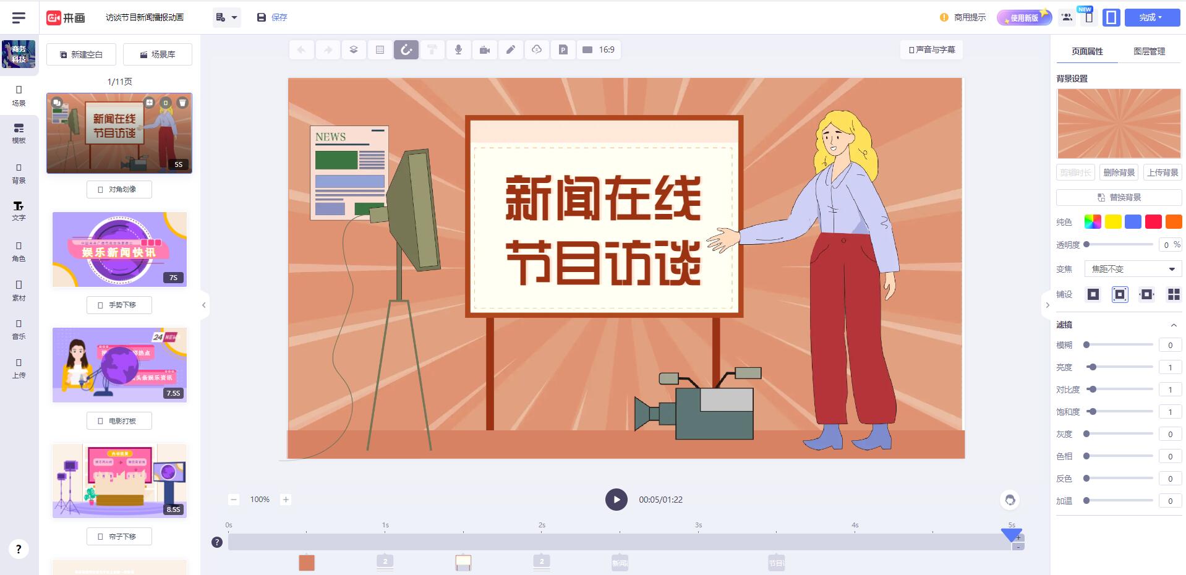Open the clapperboard transition selector
Viewport: 1186px width, 575px height.
click(119, 421)
